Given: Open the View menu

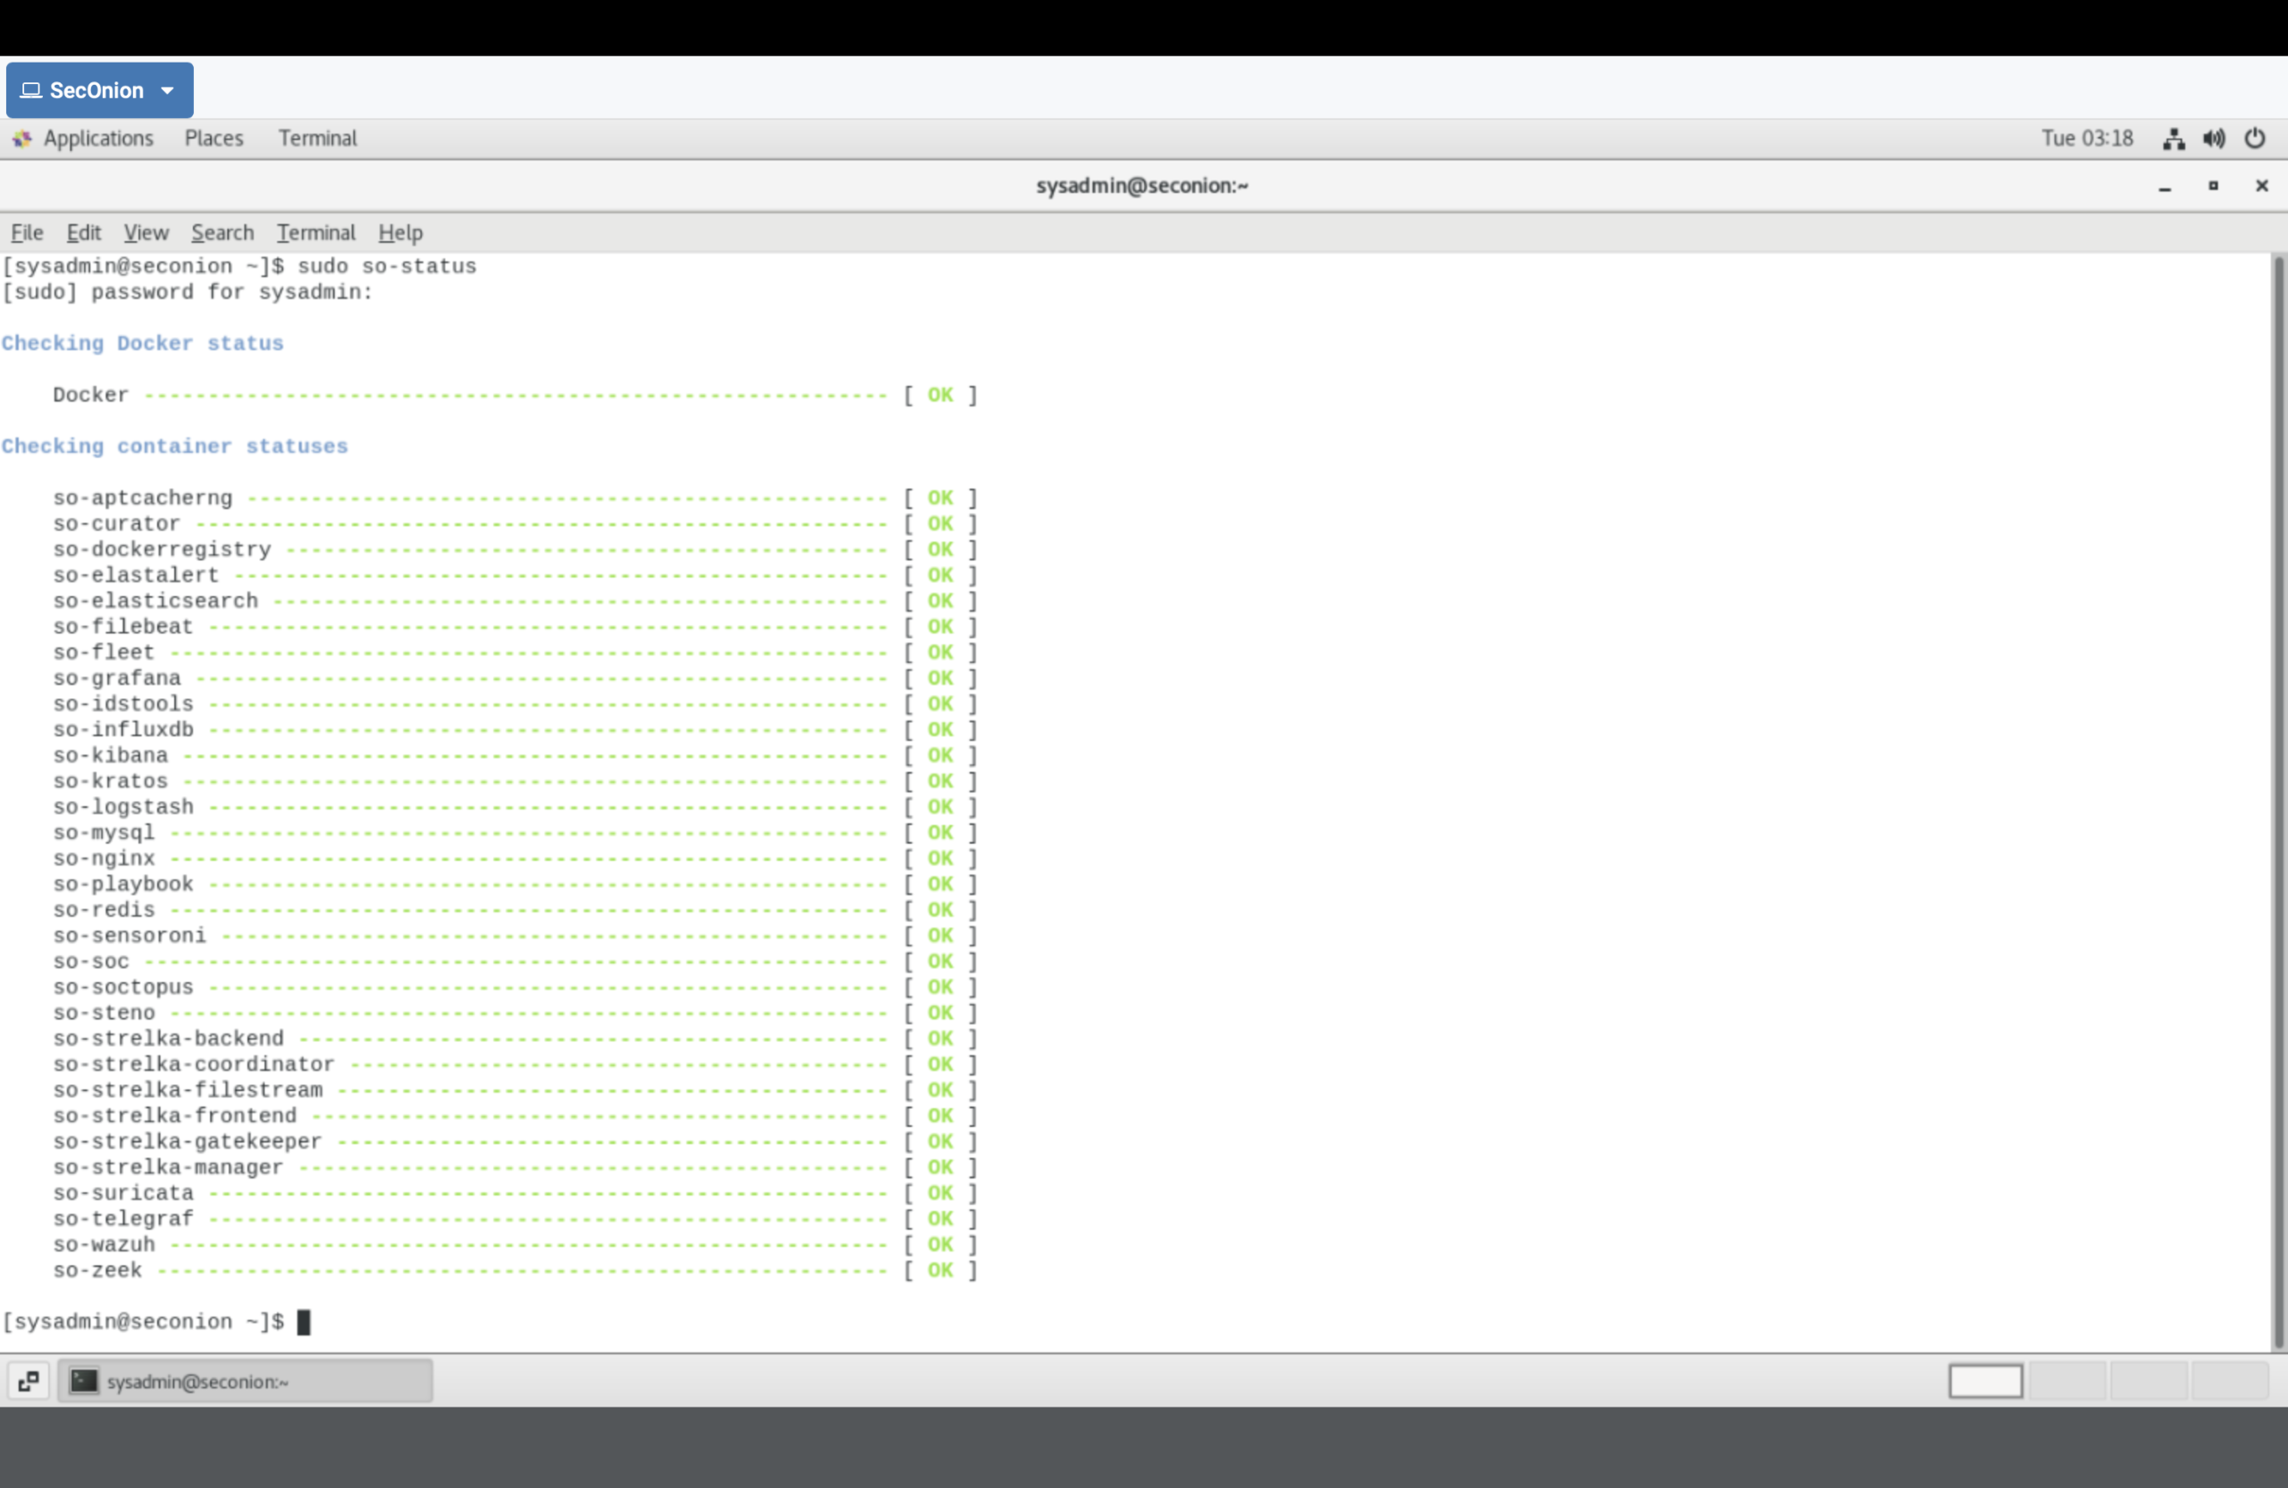Looking at the screenshot, I should [146, 232].
